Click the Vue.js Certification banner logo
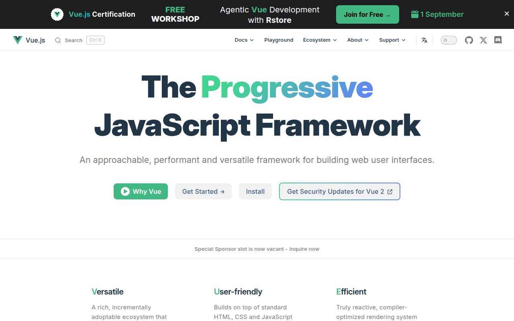514x321 pixels. click(57, 14)
